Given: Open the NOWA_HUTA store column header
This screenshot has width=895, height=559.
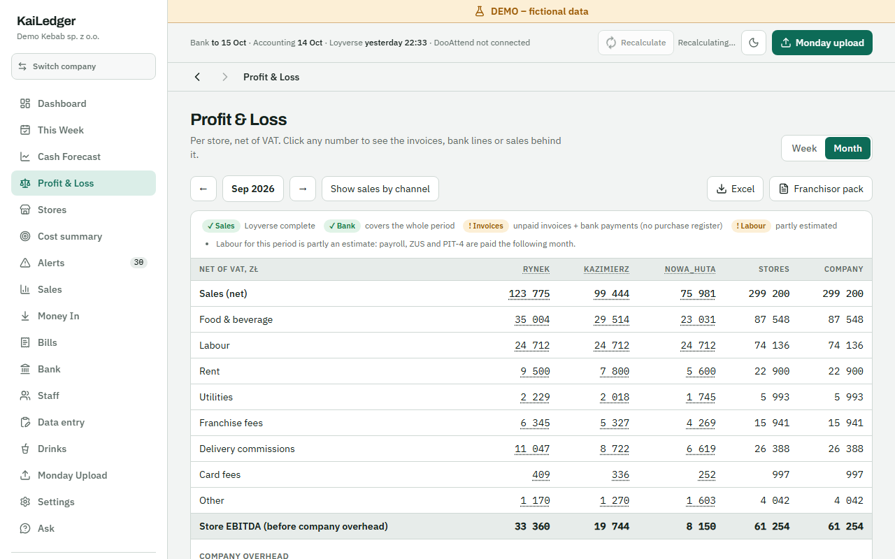Looking at the screenshot, I should 690,269.
